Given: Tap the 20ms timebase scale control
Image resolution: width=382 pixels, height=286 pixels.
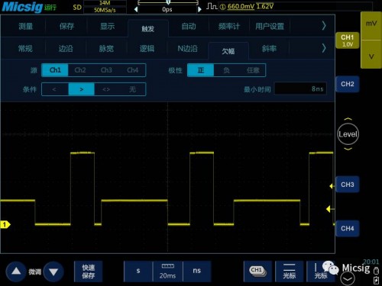Looking at the screenshot, I should 167,272.
